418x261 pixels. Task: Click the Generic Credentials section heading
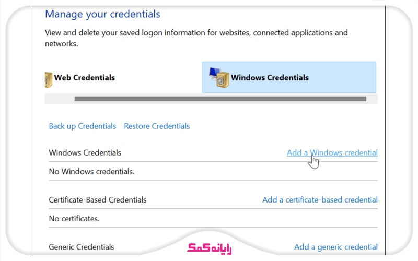(x=81, y=247)
